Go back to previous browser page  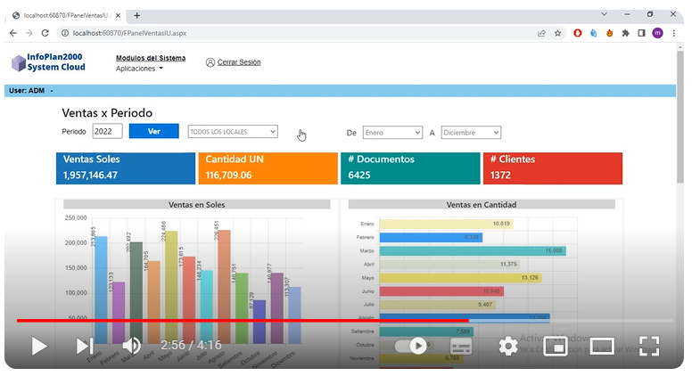tap(13, 33)
